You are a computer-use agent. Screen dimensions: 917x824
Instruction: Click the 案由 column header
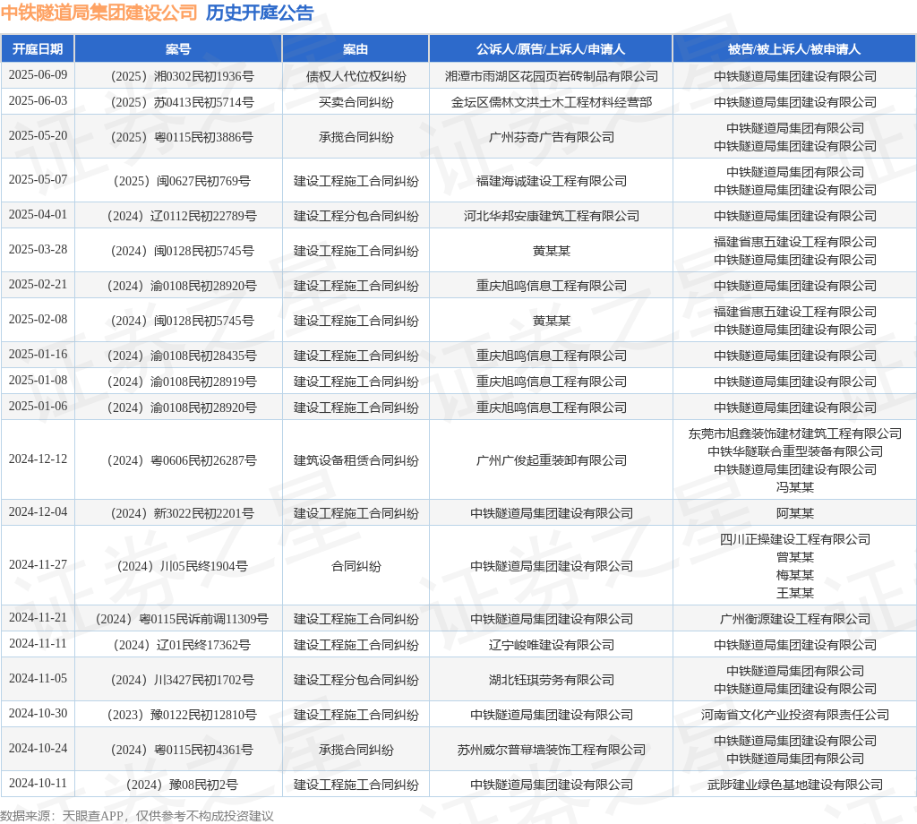pos(356,49)
